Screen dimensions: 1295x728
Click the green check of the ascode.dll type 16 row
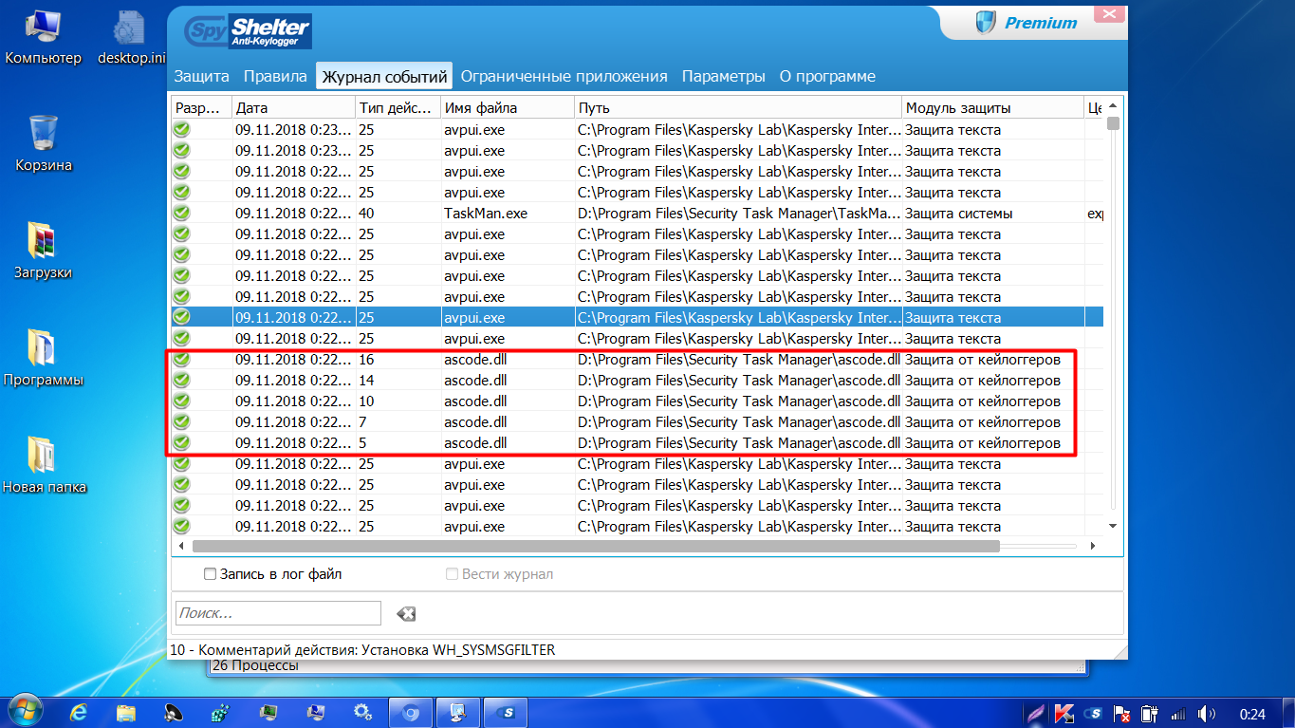tap(181, 360)
